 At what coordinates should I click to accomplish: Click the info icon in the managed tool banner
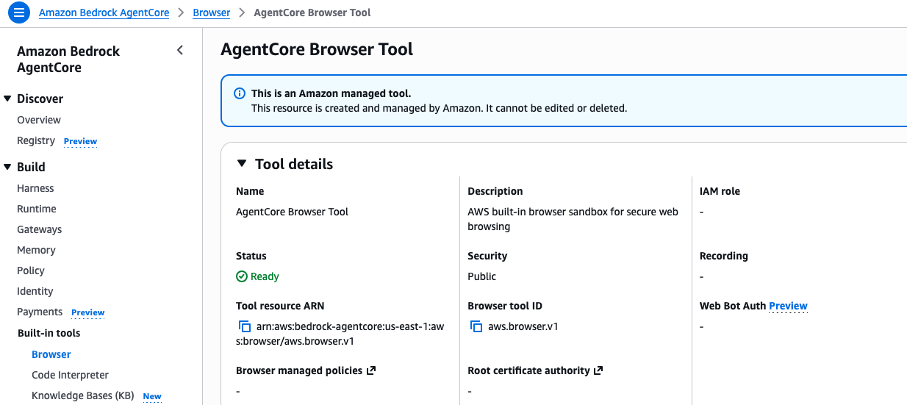(239, 93)
